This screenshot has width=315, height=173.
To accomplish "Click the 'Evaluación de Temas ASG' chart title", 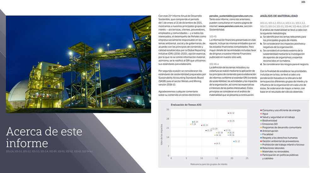I will pyautogui.click(x=186, y=105).
